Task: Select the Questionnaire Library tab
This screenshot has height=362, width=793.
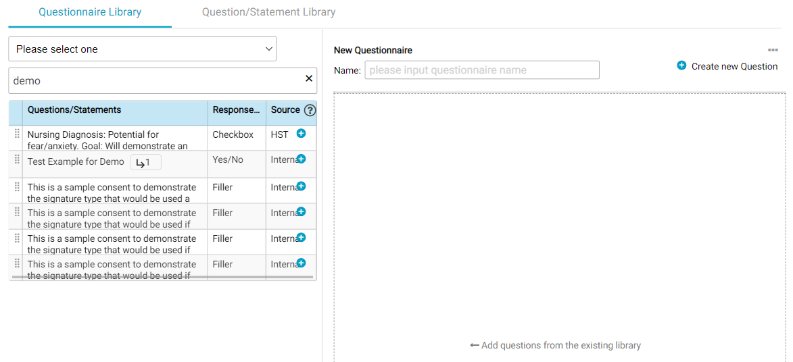Action: 90,12
